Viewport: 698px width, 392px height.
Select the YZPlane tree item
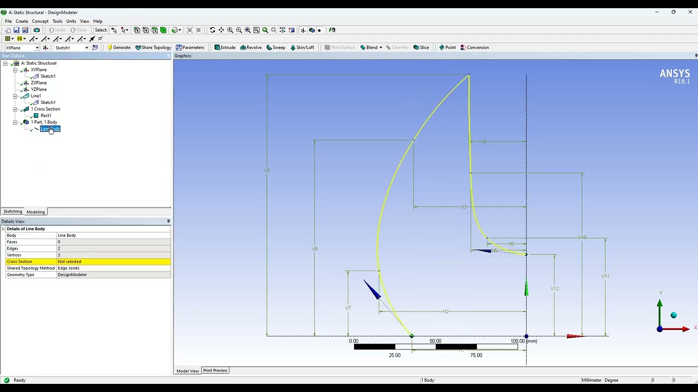click(39, 89)
